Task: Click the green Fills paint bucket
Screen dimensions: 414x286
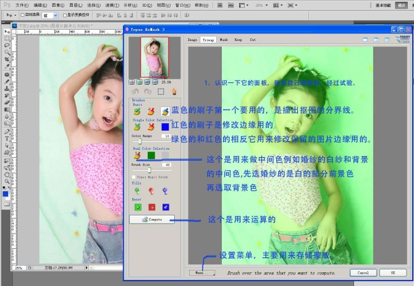Action: [137, 191]
